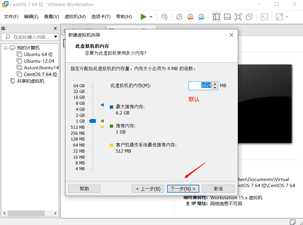Open the snapshot manager icon
This screenshot has width=303, height=225.
[x=201, y=17]
